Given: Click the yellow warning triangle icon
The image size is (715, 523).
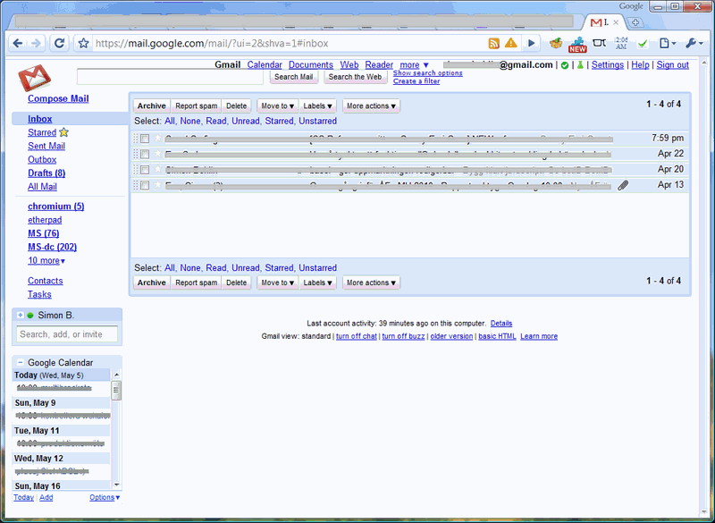Looking at the screenshot, I should [511, 43].
